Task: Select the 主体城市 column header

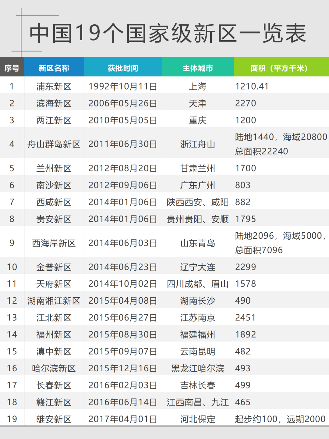Action: coord(198,68)
